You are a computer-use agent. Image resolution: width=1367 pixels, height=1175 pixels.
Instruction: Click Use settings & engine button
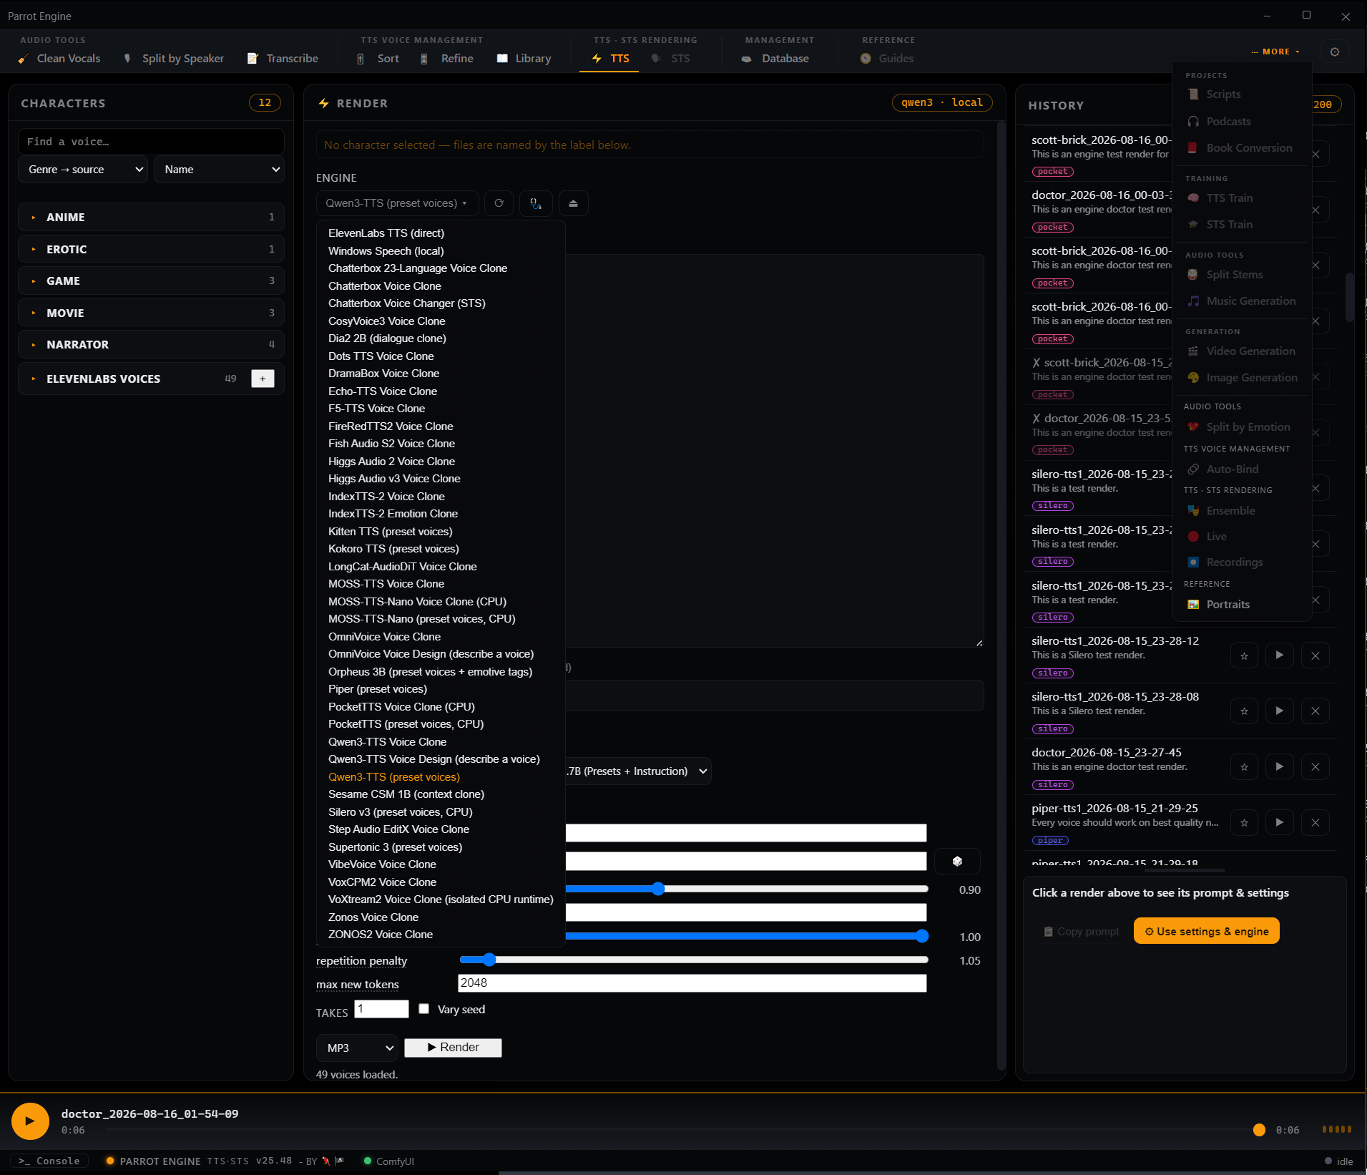coord(1206,931)
